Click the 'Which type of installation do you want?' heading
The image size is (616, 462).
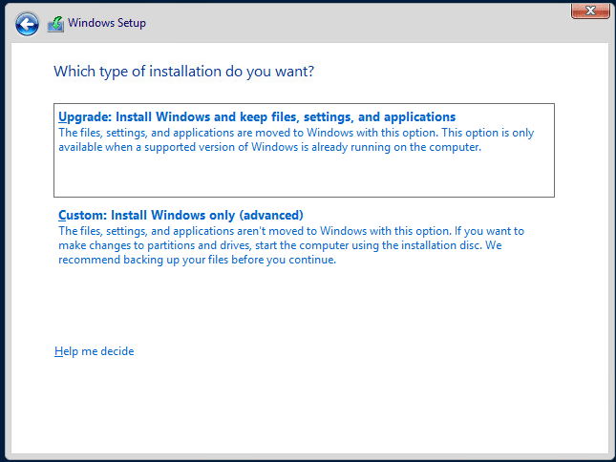[x=184, y=72]
